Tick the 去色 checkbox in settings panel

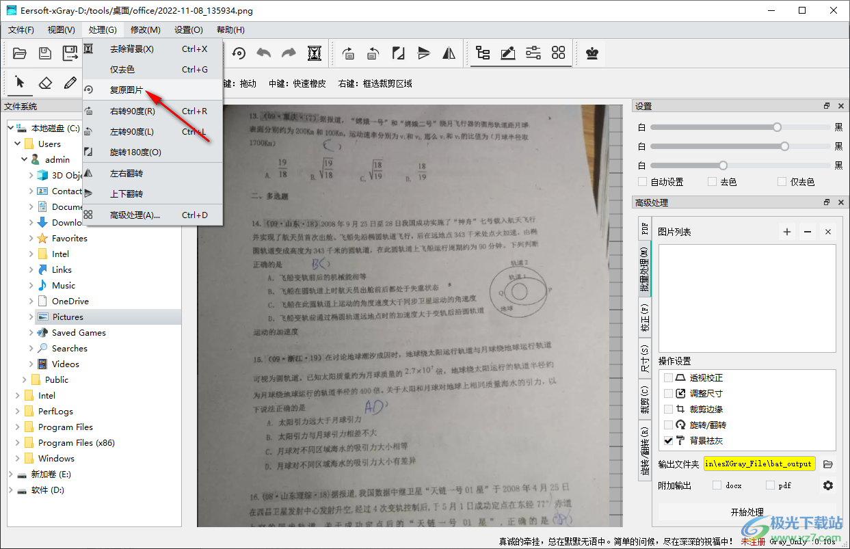(x=712, y=182)
